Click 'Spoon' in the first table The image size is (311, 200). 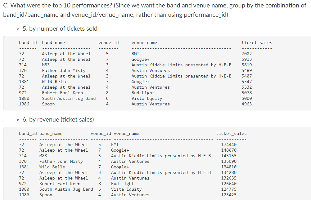tap(48, 104)
